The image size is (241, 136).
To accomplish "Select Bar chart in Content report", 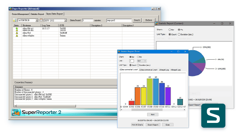I will [170, 30].
